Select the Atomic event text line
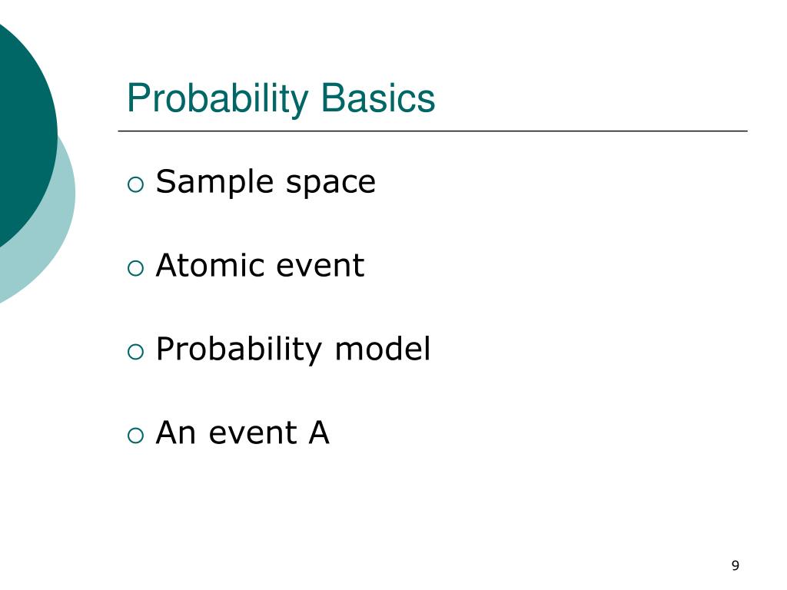This screenshot has width=787, height=590. (x=260, y=265)
